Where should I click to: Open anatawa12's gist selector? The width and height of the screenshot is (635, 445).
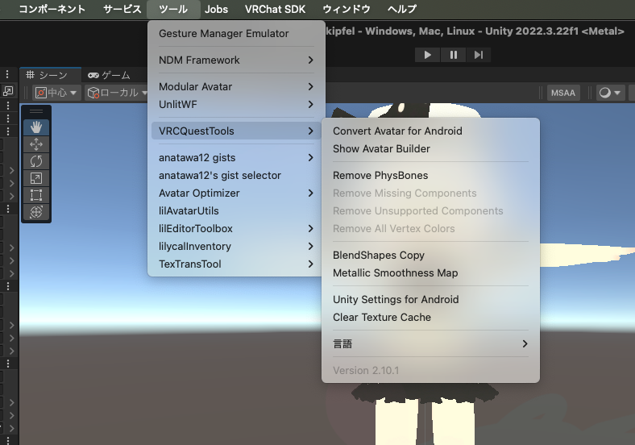(236, 176)
